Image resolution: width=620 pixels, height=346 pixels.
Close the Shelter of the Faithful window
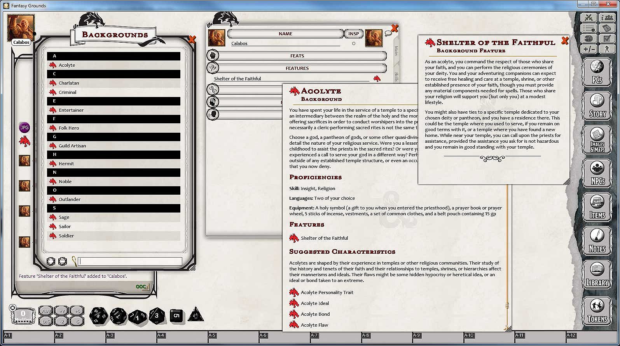[565, 41]
